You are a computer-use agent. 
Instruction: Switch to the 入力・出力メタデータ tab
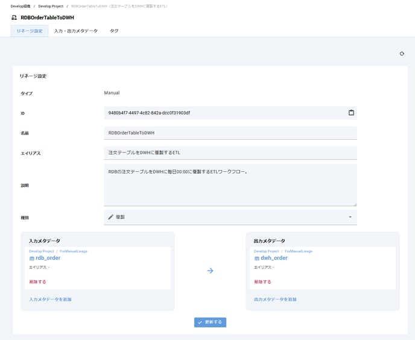pos(75,31)
